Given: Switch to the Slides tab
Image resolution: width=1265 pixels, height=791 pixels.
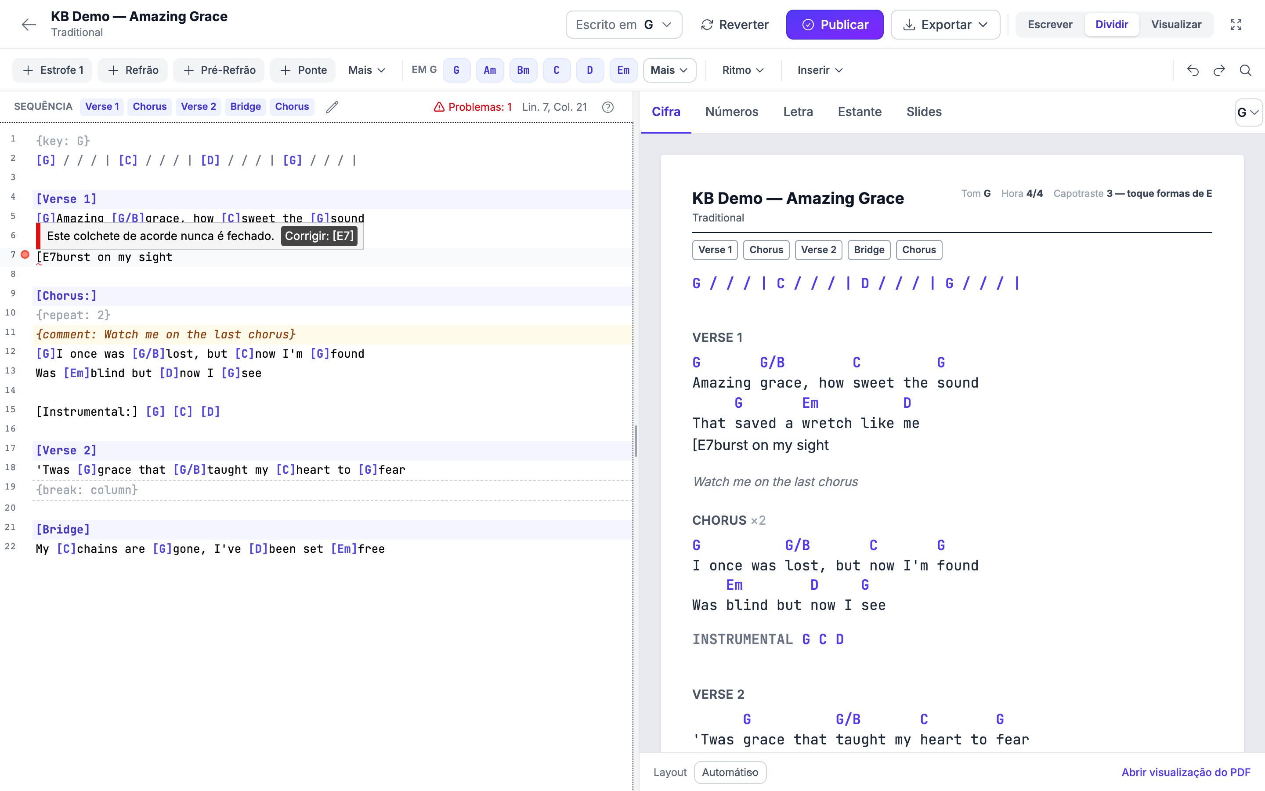Looking at the screenshot, I should tap(924, 112).
